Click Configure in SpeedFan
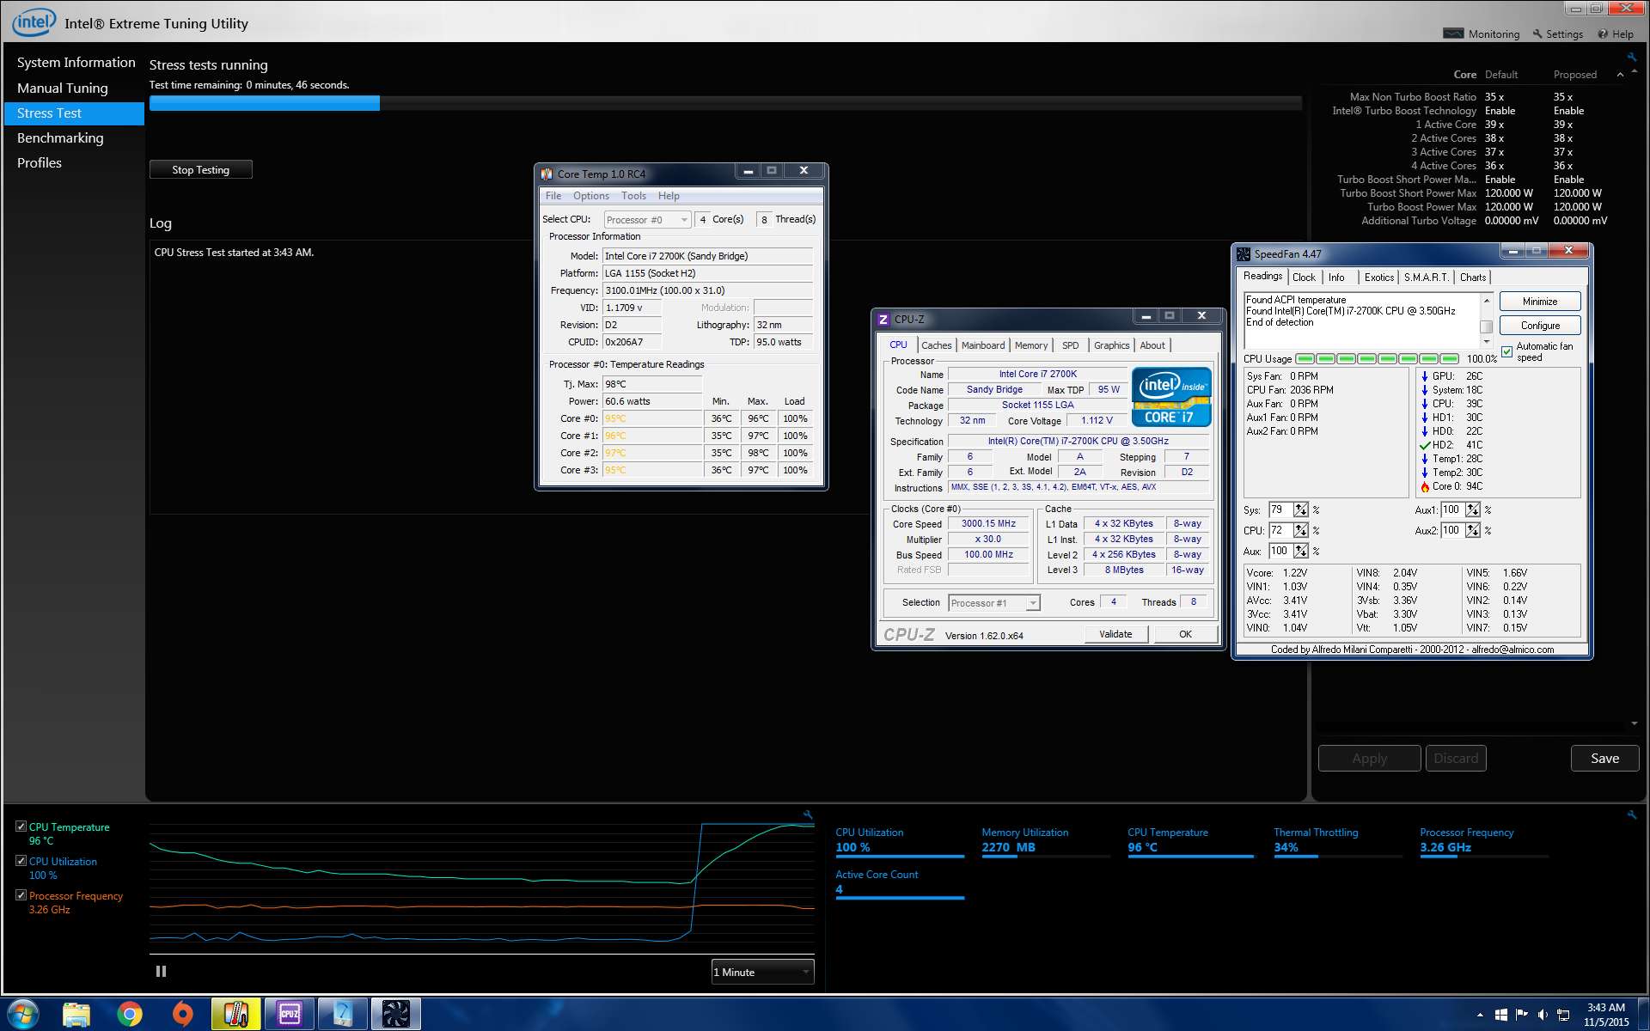The width and height of the screenshot is (1650, 1031). 1540,326
